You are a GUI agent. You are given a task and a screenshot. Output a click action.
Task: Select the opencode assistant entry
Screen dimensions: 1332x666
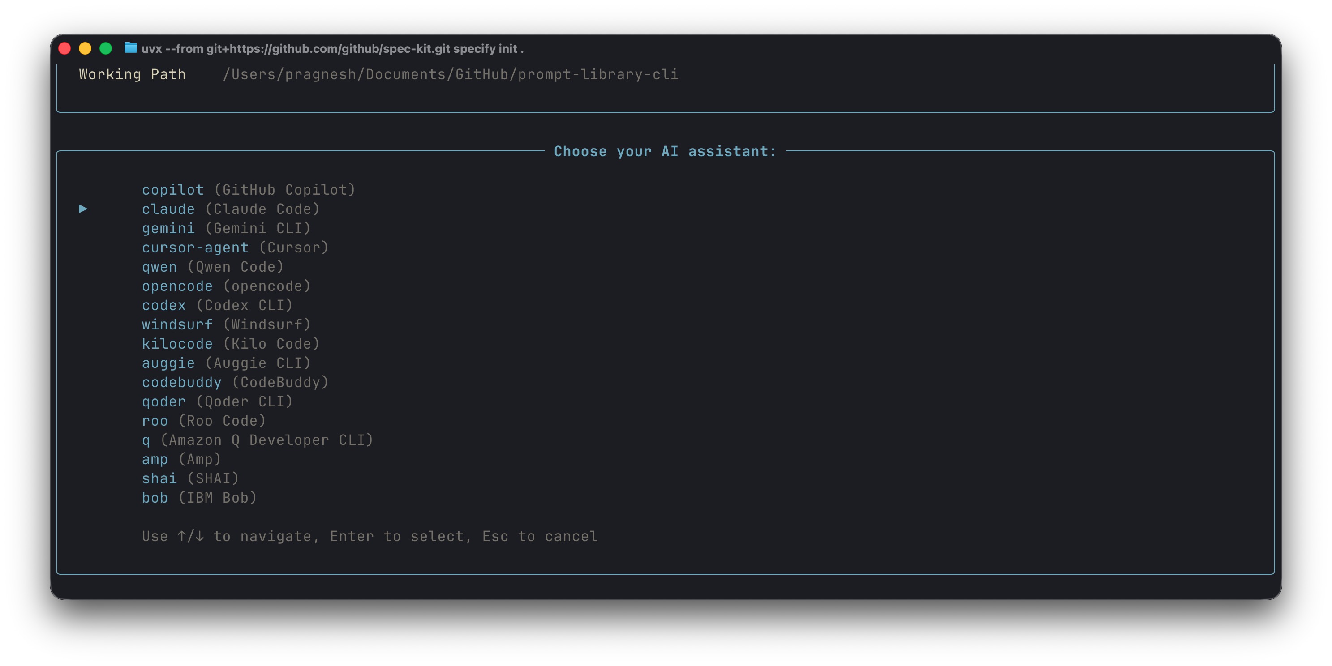tap(226, 286)
